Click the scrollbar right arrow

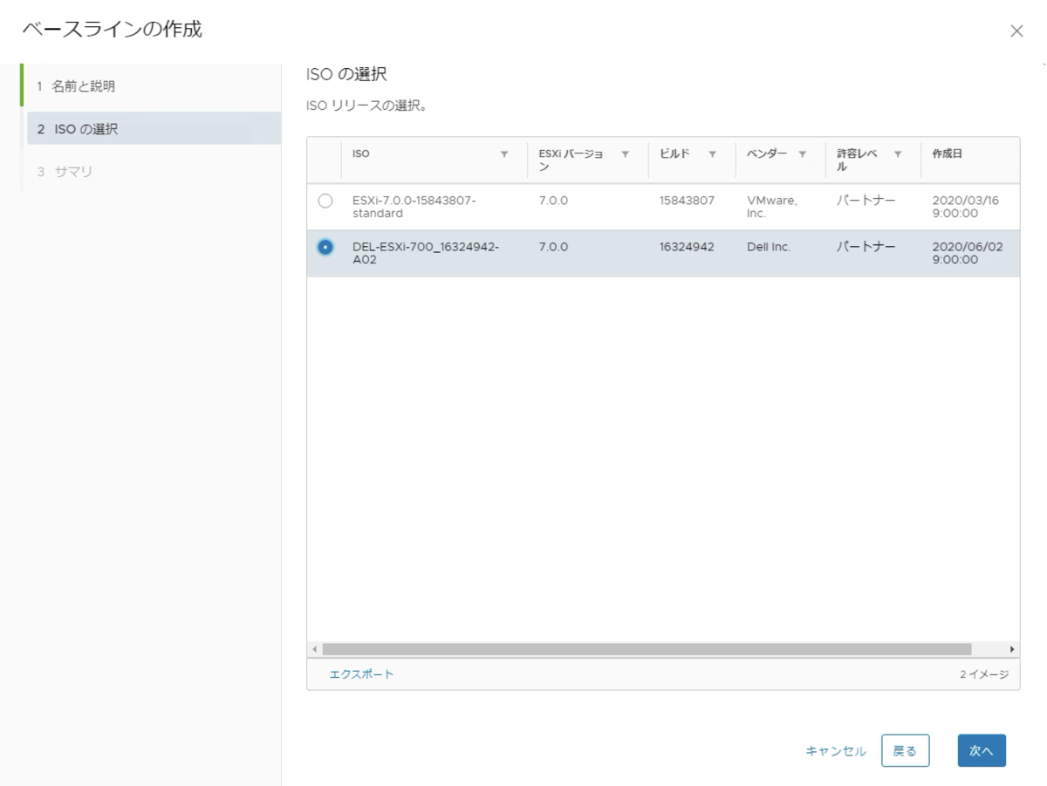1012,650
